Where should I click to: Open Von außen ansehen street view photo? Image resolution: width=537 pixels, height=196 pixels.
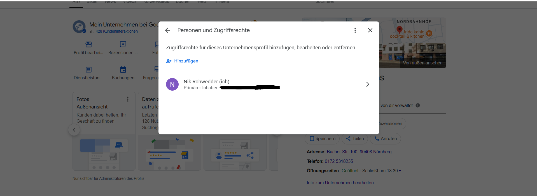point(412,56)
